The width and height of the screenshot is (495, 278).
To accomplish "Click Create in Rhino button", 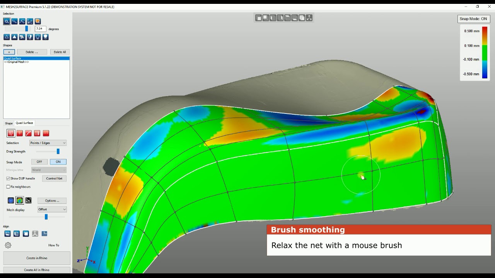I will click(x=37, y=258).
